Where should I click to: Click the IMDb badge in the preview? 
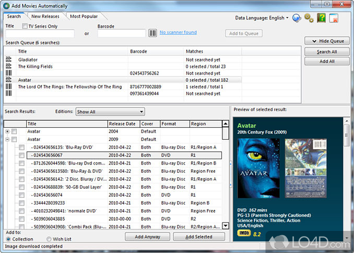pyautogui.click(x=244, y=233)
